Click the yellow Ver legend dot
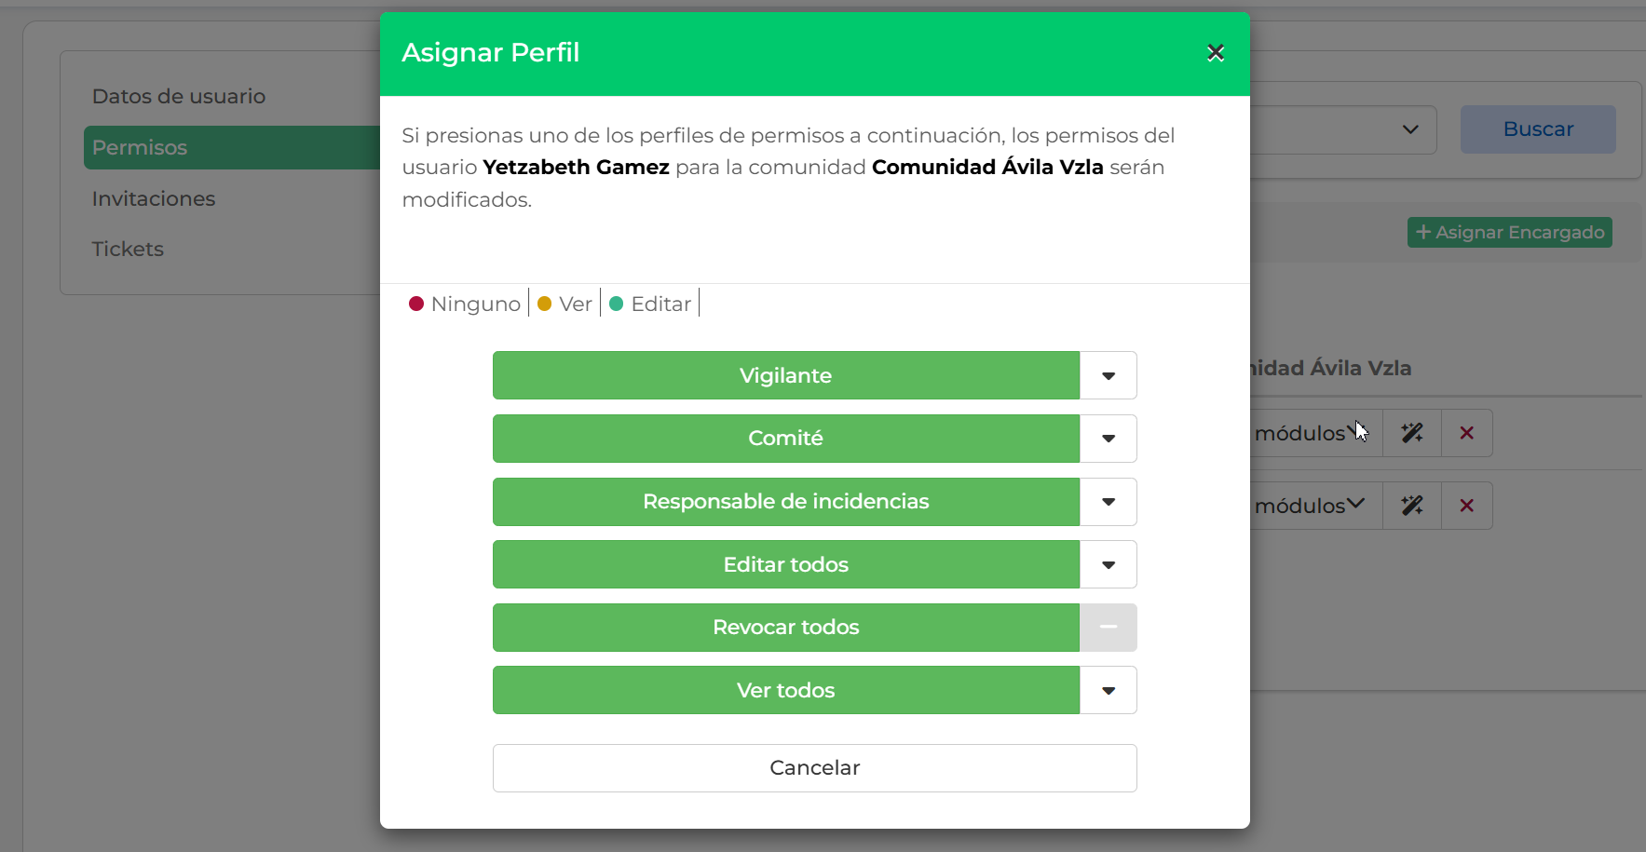 pyautogui.click(x=545, y=304)
